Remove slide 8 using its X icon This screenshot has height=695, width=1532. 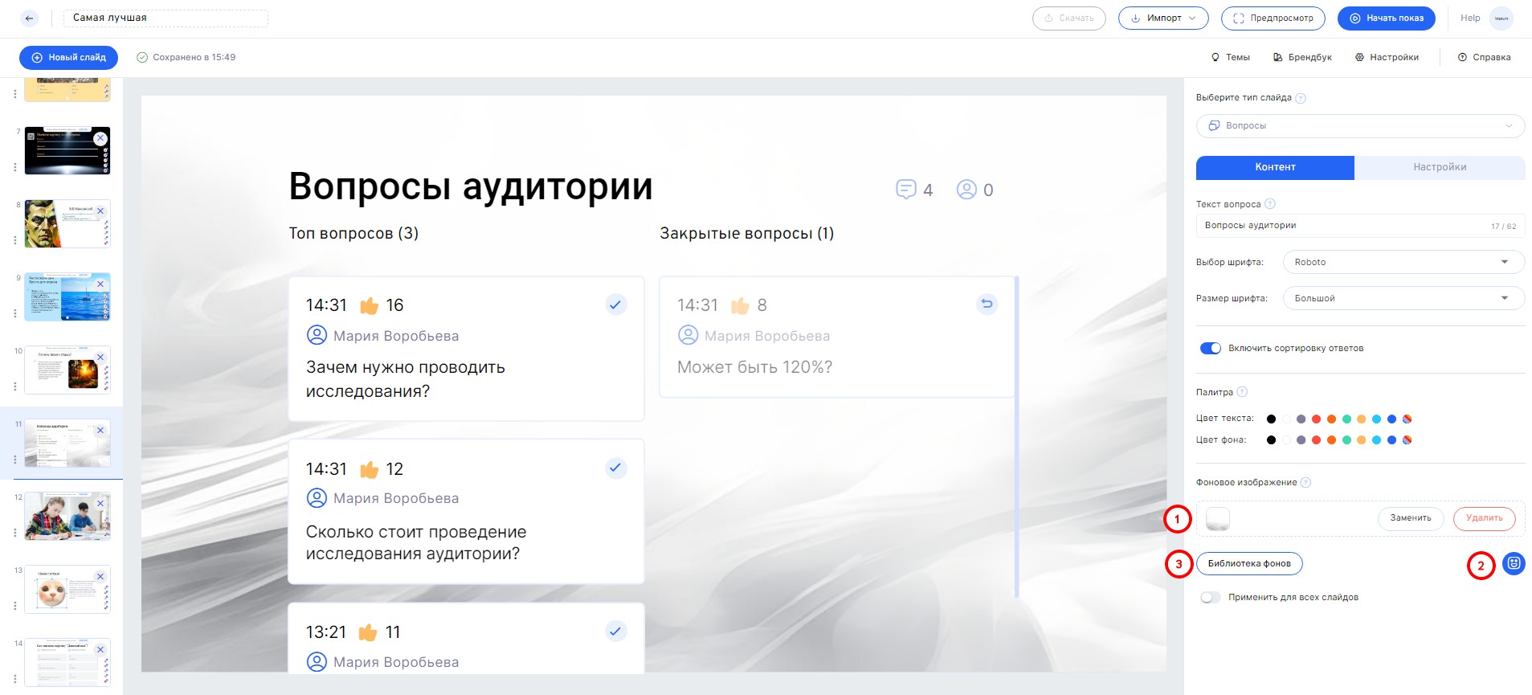100,211
